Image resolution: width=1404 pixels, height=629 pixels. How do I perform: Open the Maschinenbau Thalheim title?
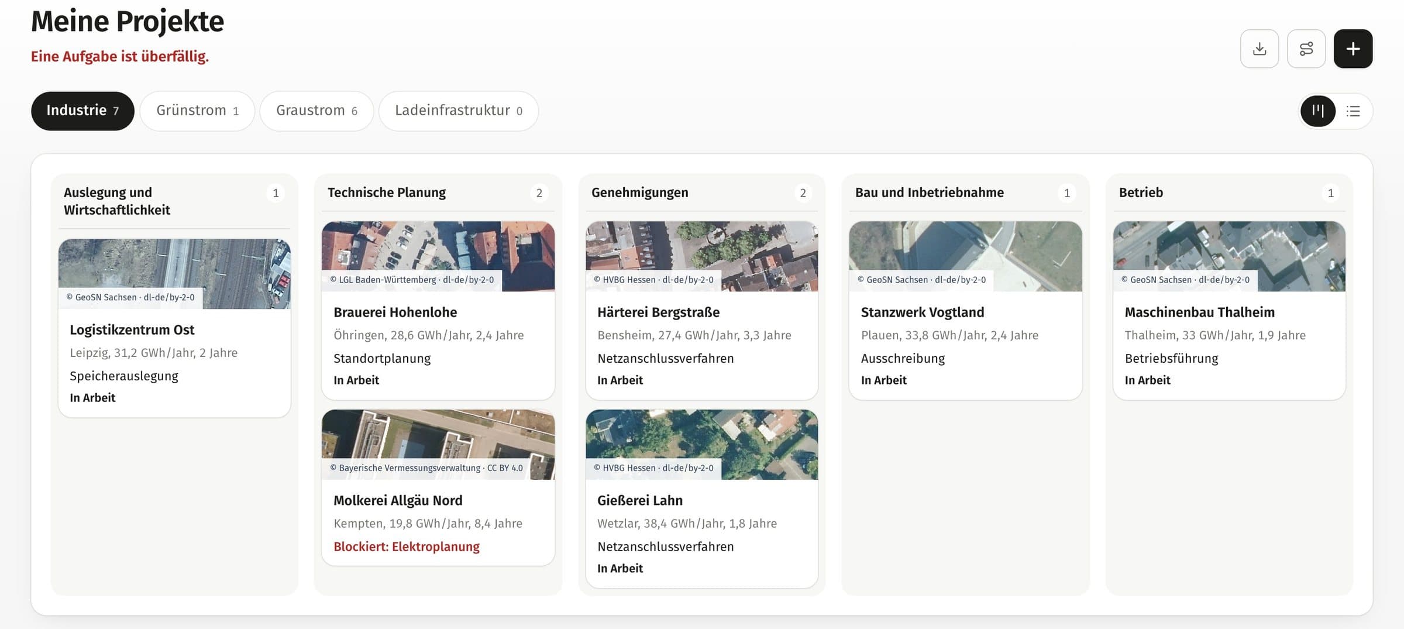[x=1200, y=312]
